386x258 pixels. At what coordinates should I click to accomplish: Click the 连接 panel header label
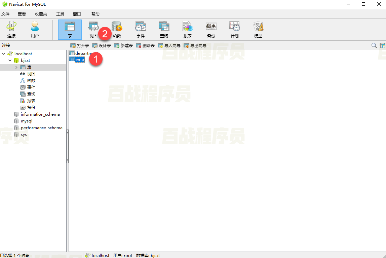[x=6, y=45]
